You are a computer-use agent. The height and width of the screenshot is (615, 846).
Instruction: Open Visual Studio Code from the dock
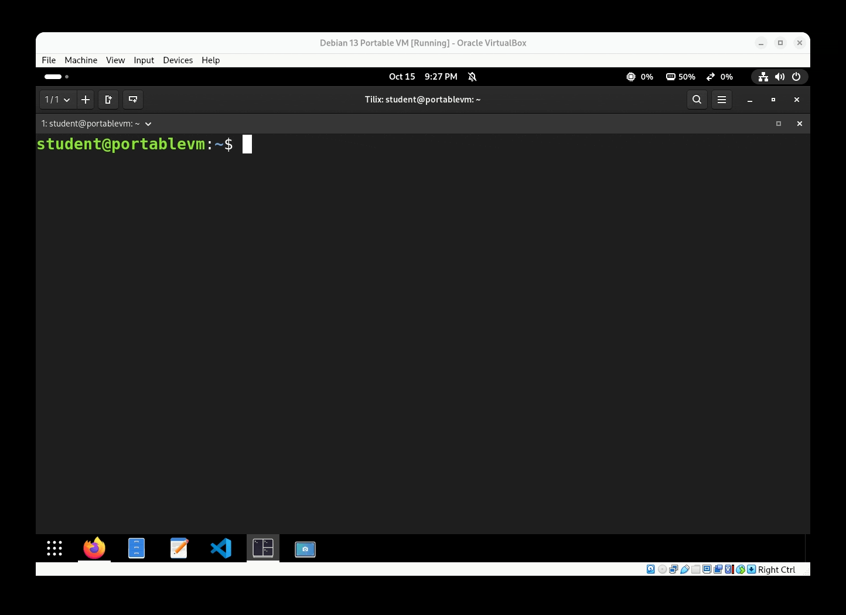pos(221,548)
